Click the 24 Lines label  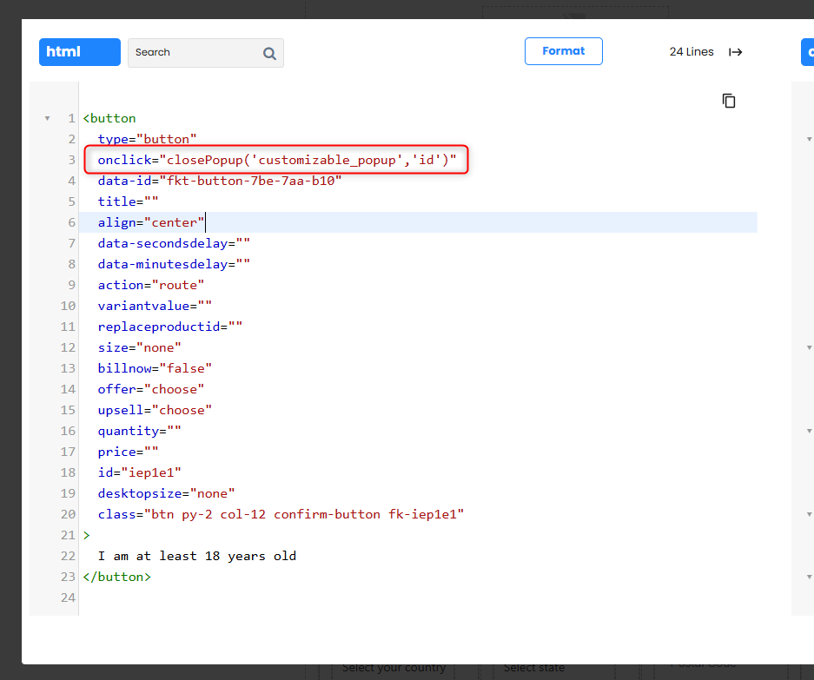[691, 52]
